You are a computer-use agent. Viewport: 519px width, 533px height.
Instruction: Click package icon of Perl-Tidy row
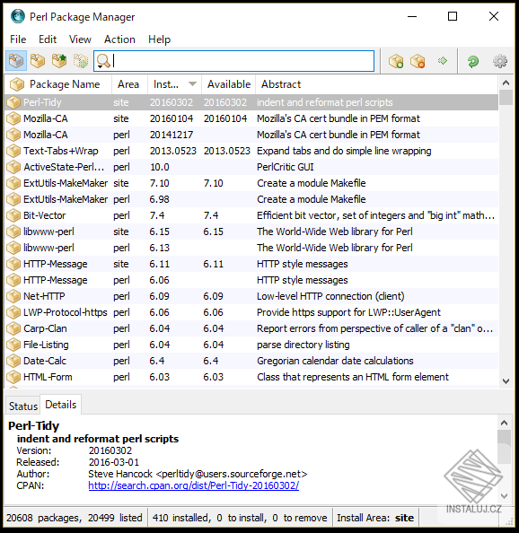click(x=13, y=102)
